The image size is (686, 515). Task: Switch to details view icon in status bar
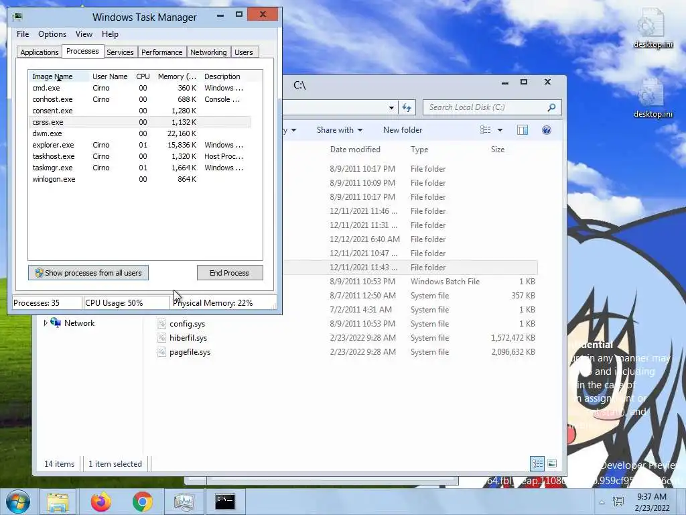tap(537, 463)
